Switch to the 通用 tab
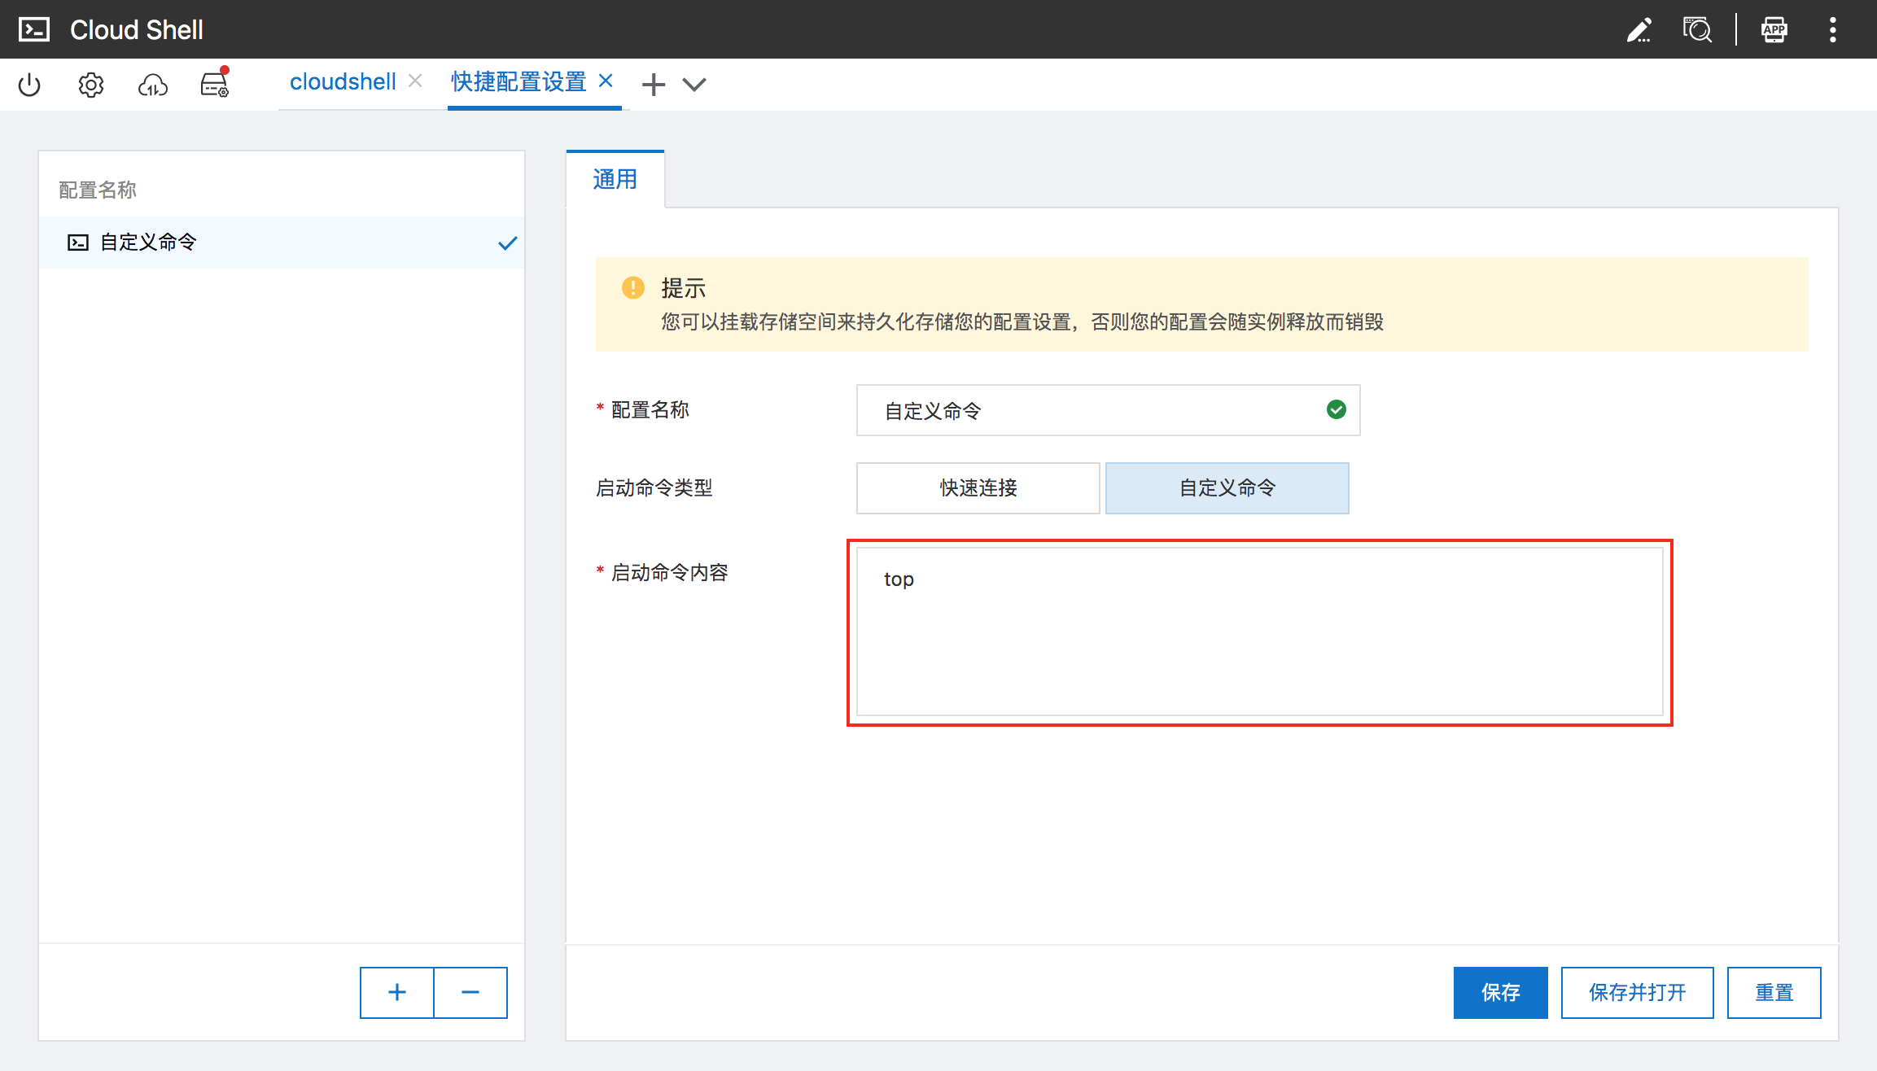Image resolution: width=1877 pixels, height=1071 pixels. point(615,179)
